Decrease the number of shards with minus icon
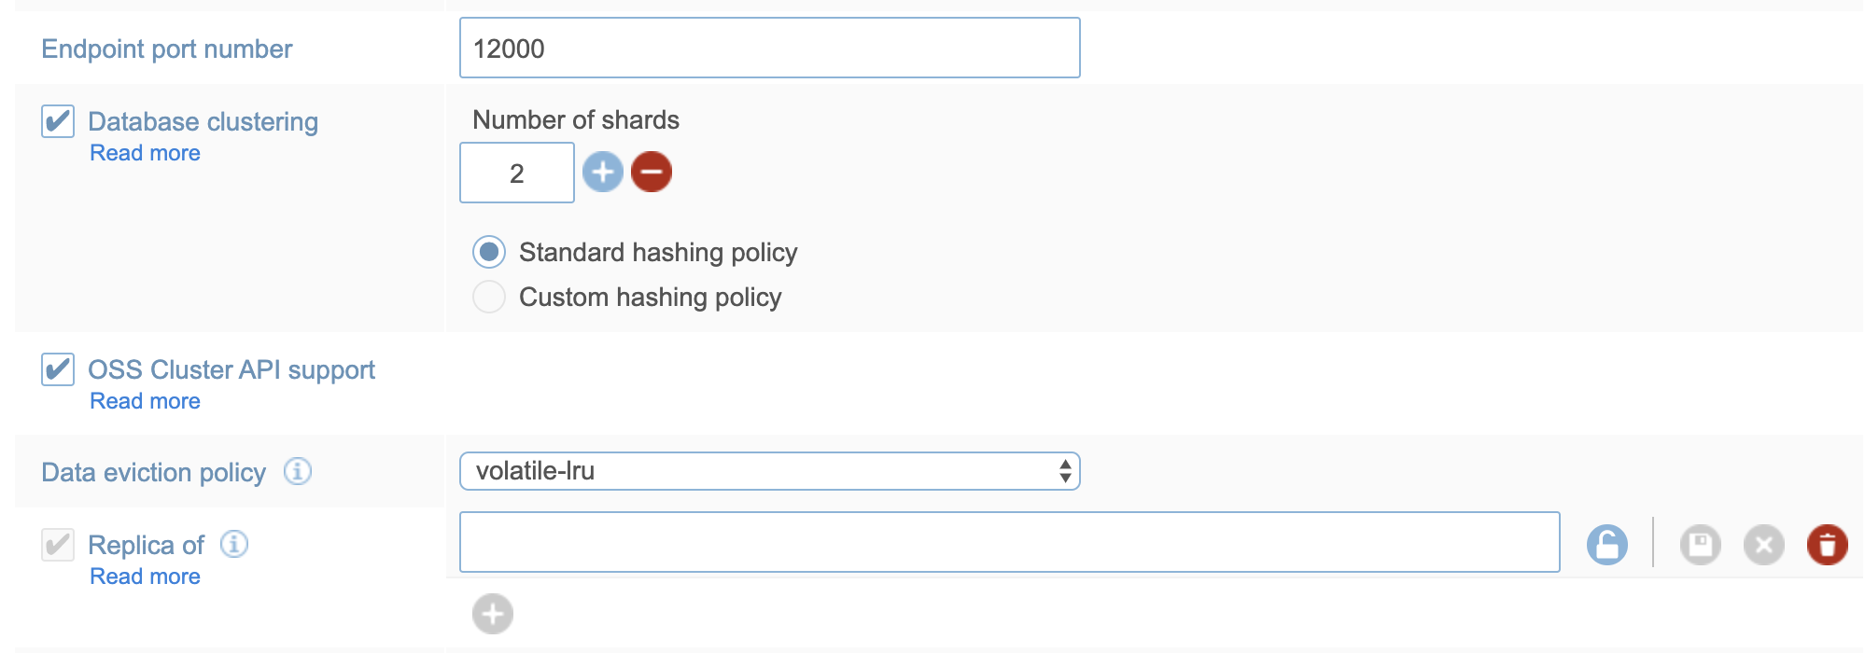 pyautogui.click(x=652, y=172)
